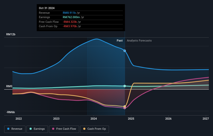Toggle the Cash From Op legend series
This screenshot has width=213, height=136.
point(94,129)
